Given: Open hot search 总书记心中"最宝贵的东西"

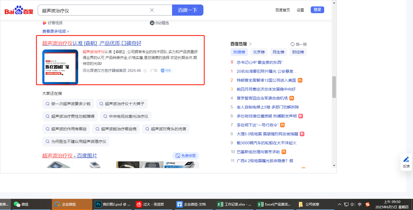Looking at the screenshot, I should click(259, 62).
